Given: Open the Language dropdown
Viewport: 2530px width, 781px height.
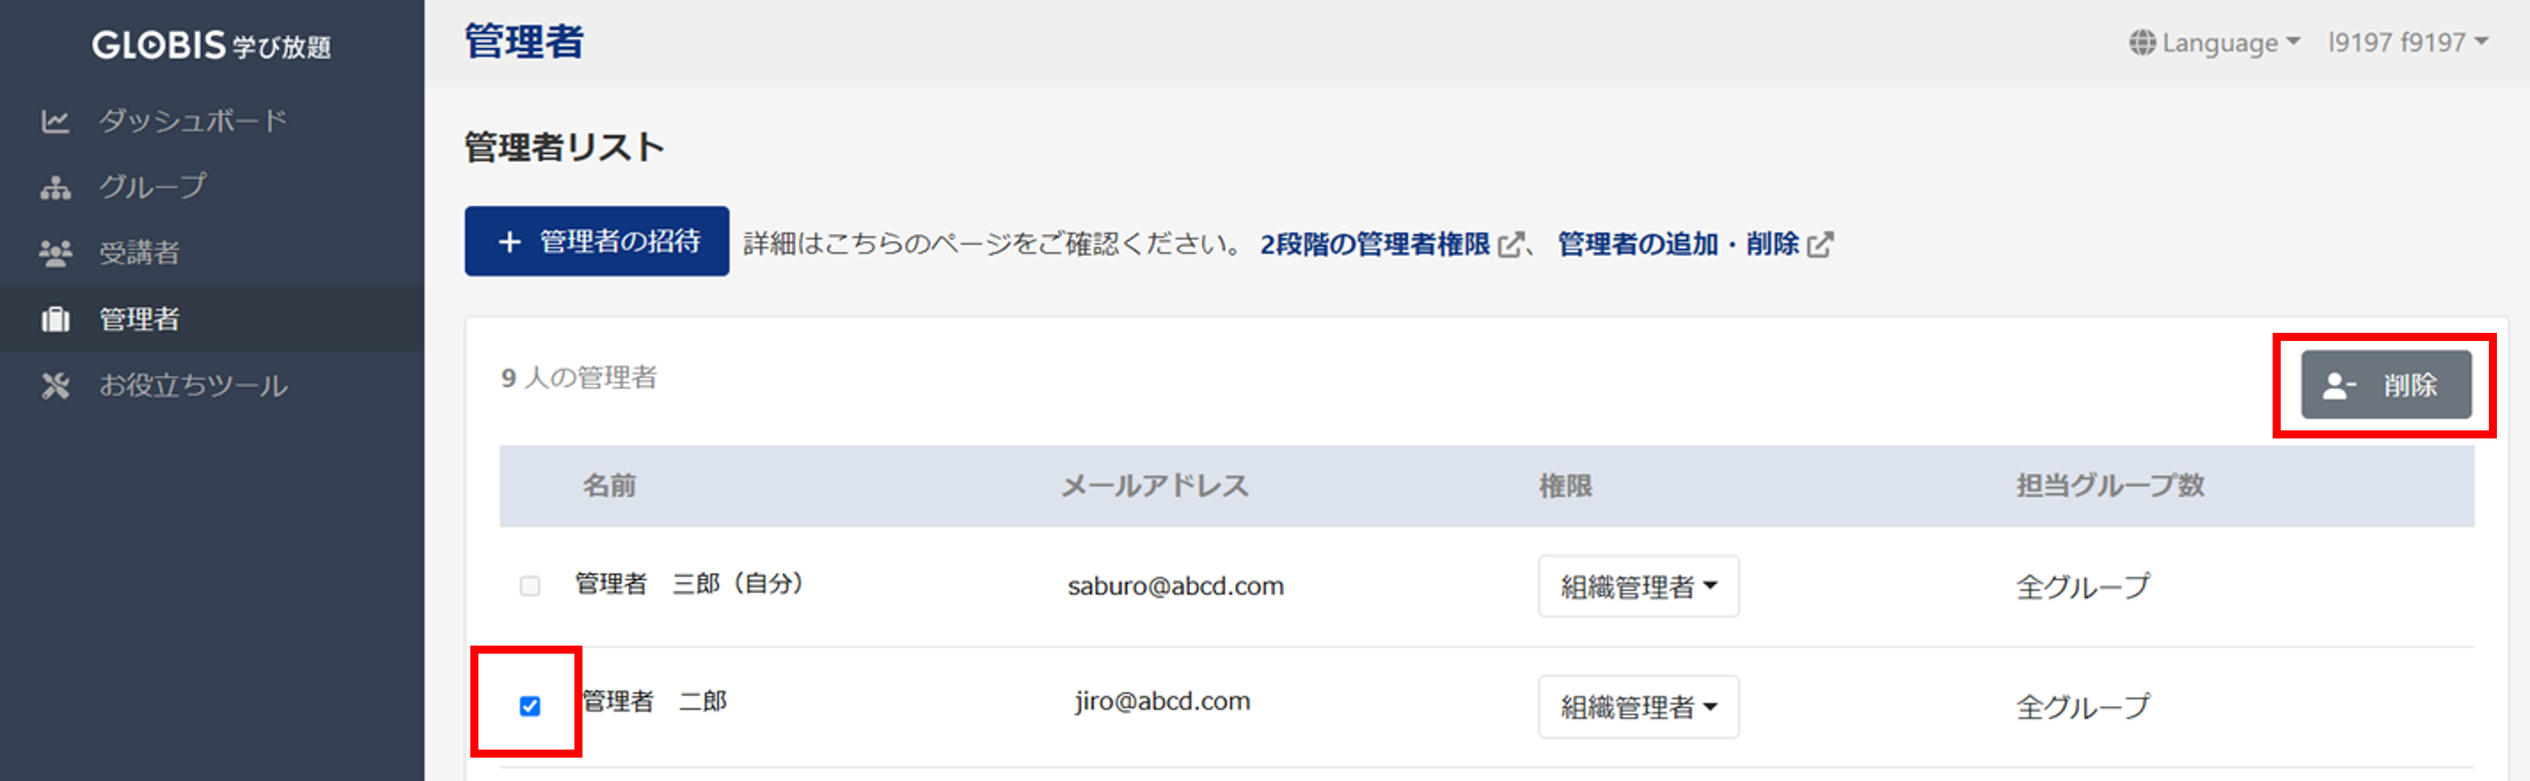Looking at the screenshot, I should point(2215,44).
